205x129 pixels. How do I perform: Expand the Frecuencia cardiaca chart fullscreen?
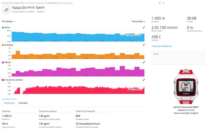144,80
